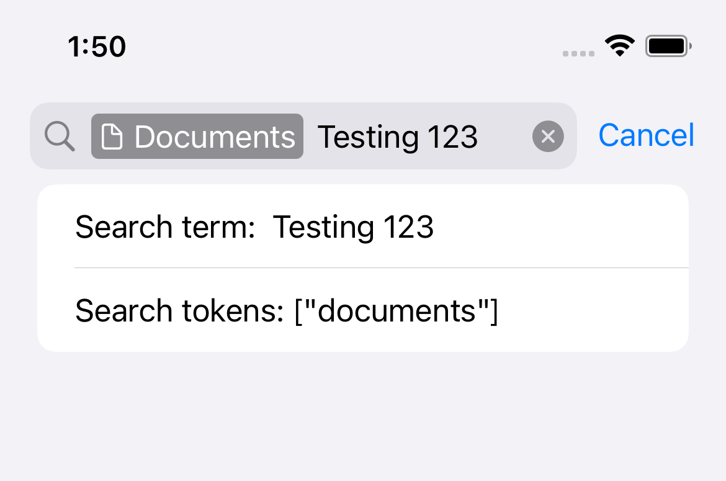This screenshot has width=726, height=481.
Task: Tap the separator line between list rows
Action: pyautogui.click(x=382, y=267)
